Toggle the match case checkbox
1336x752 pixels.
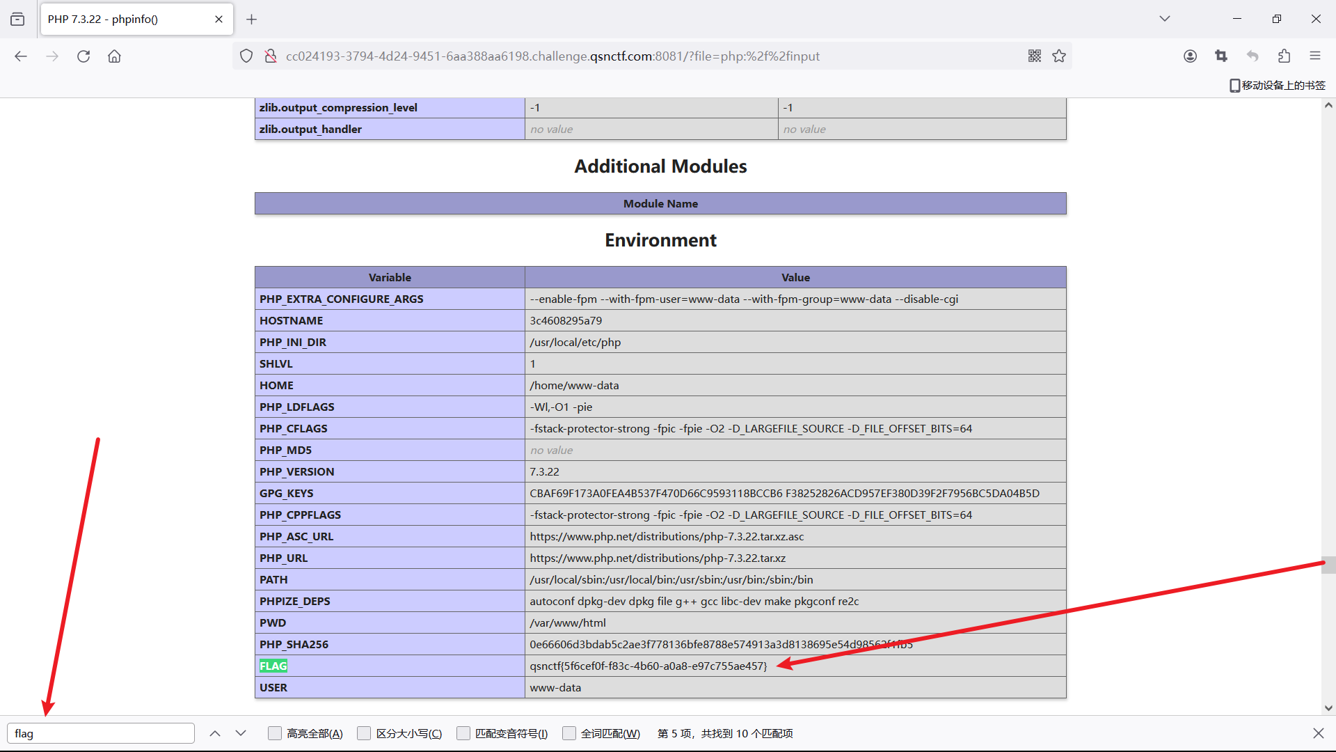[364, 733]
